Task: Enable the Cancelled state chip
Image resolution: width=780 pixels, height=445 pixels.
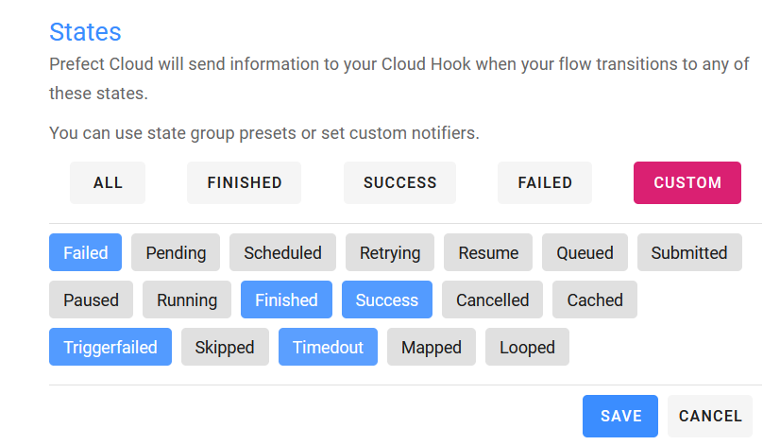Action: coord(492,300)
